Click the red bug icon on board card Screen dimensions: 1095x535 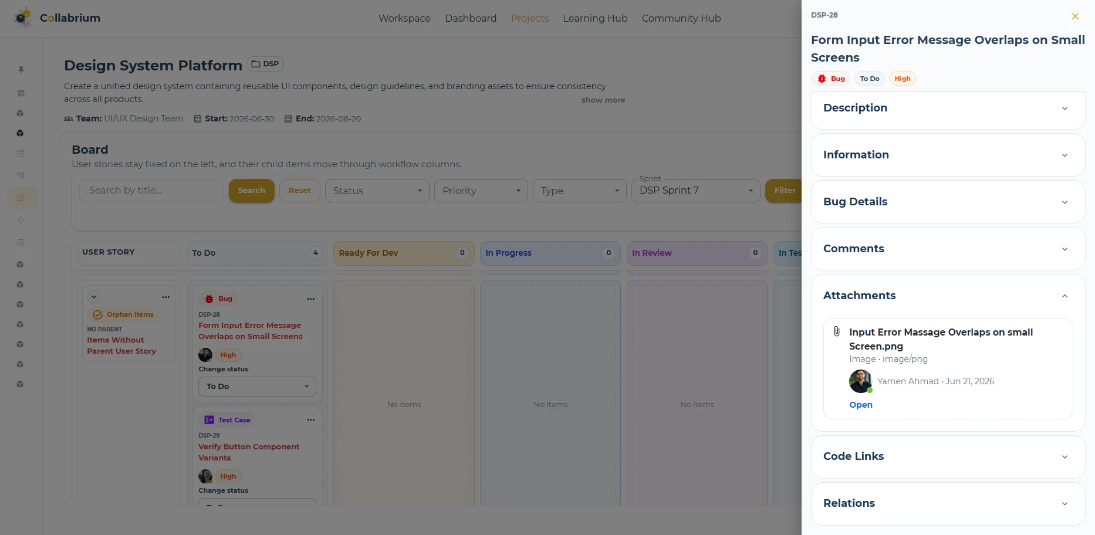(209, 299)
